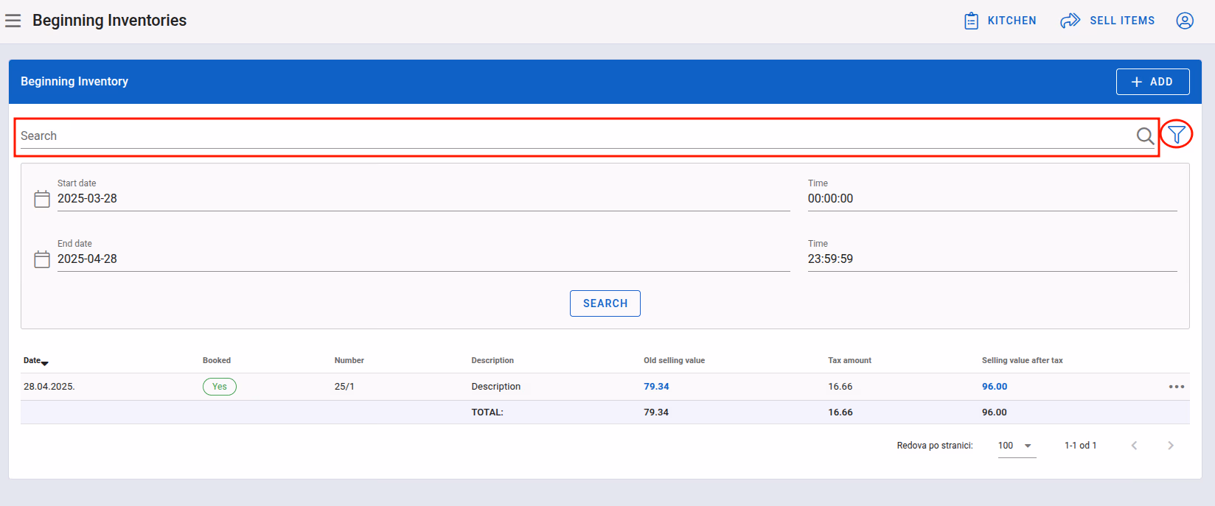Image resolution: width=1215 pixels, height=506 pixels.
Task: Go to next page arrow
Action: (x=1171, y=446)
